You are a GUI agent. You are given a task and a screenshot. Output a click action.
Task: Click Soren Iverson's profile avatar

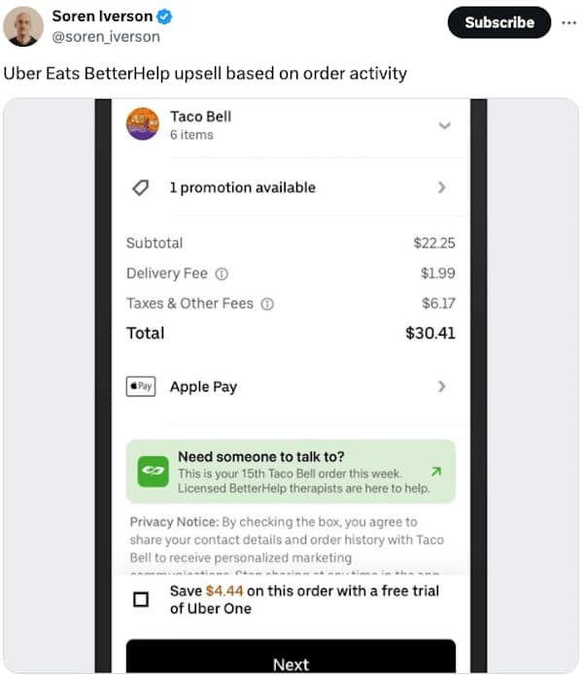point(23,26)
